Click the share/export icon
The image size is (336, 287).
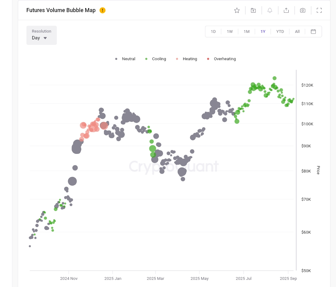286,10
